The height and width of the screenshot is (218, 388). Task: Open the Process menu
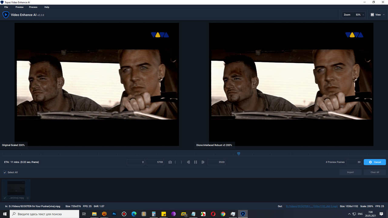point(33,7)
